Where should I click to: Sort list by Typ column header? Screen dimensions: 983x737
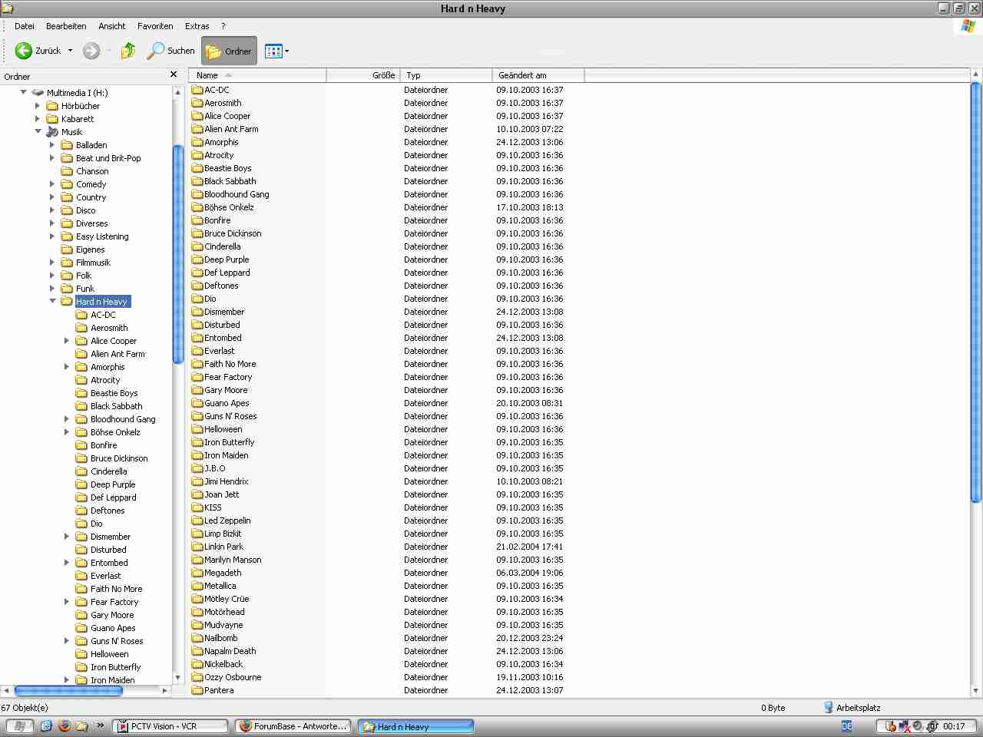point(446,75)
